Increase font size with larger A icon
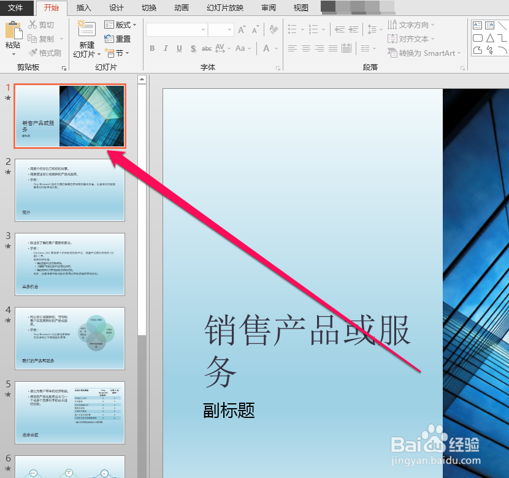Viewport: 509px width, 478px height. (x=242, y=29)
